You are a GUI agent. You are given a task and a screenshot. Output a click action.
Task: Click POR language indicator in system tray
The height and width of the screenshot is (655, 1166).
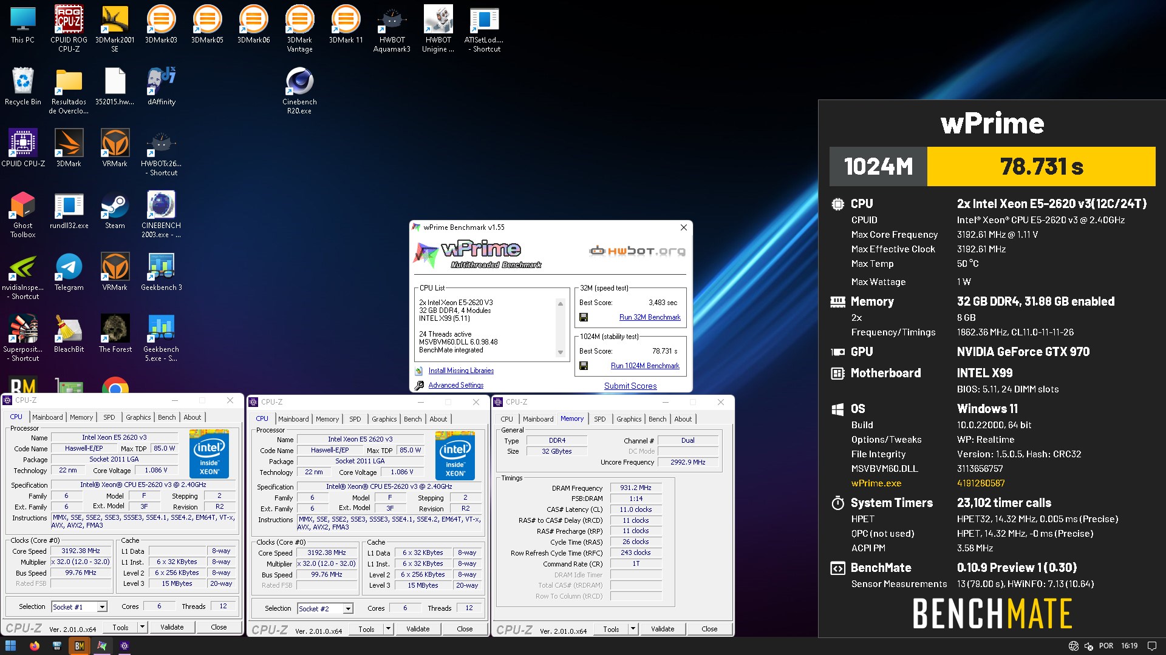[1106, 646]
